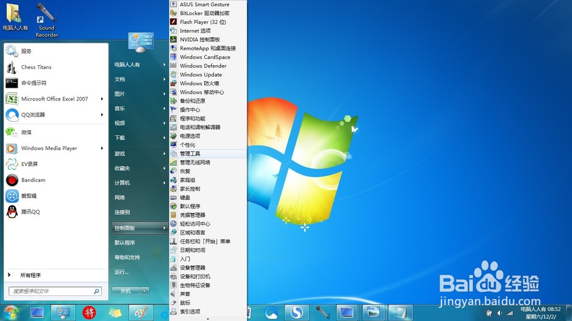Expand the 游戏 submenu arrow
This screenshot has width=572, height=321.
pyautogui.click(x=164, y=154)
